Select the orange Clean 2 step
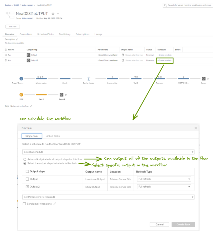This screenshot has height=234, width=215. click(41, 95)
